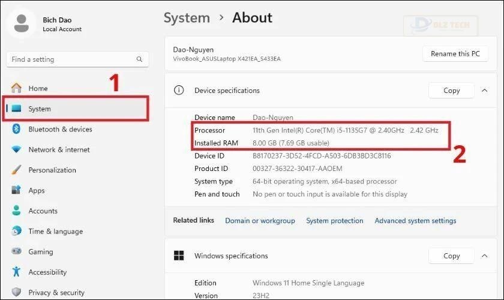Collapse the Windows specifications section chevron

pos(484,256)
